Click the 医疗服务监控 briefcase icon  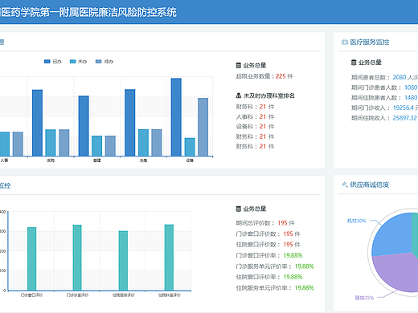(x=344, y=42)
